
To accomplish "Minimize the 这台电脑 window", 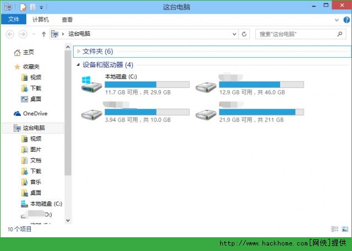I will (x=314, y=6).
